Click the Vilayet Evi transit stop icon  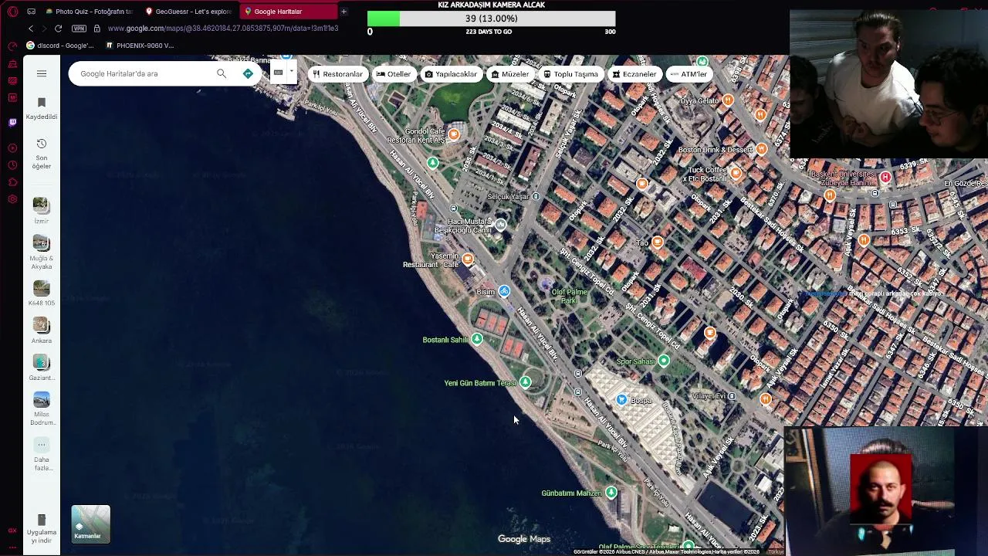click(732, 396)
